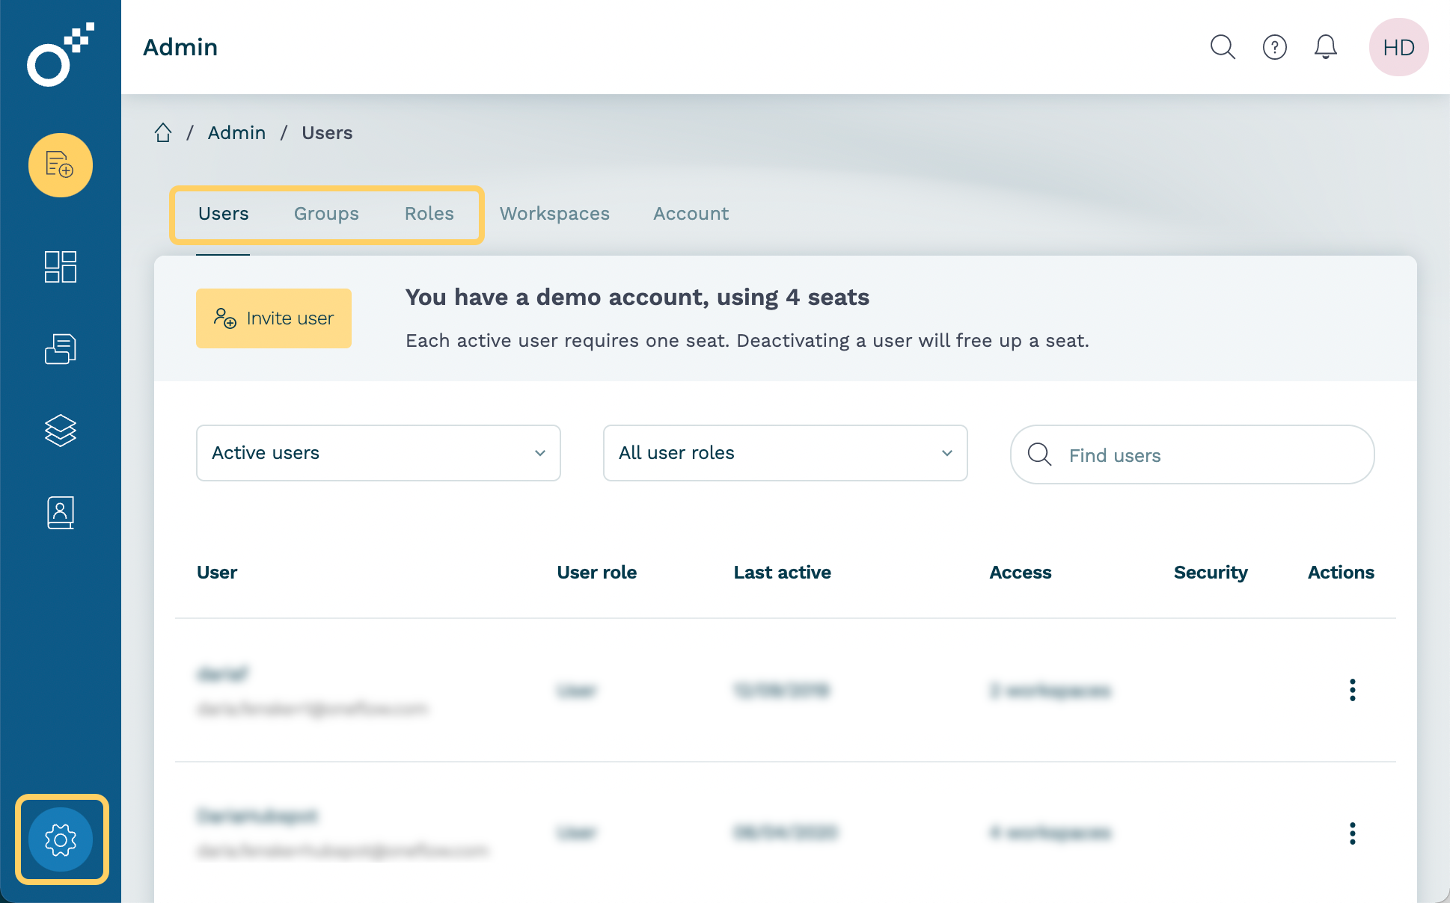
Task: Open the documents icon in sidebar
Action: 61,349
